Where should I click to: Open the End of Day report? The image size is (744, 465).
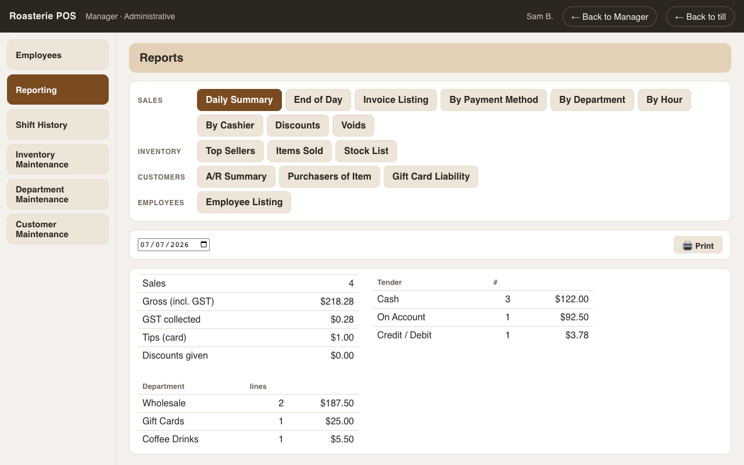pos(318,100)
